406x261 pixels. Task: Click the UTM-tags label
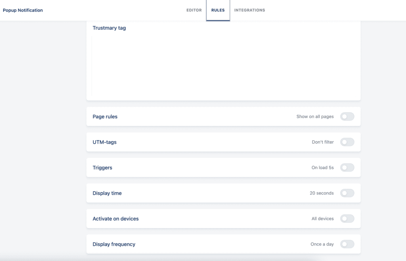point(105,142)
